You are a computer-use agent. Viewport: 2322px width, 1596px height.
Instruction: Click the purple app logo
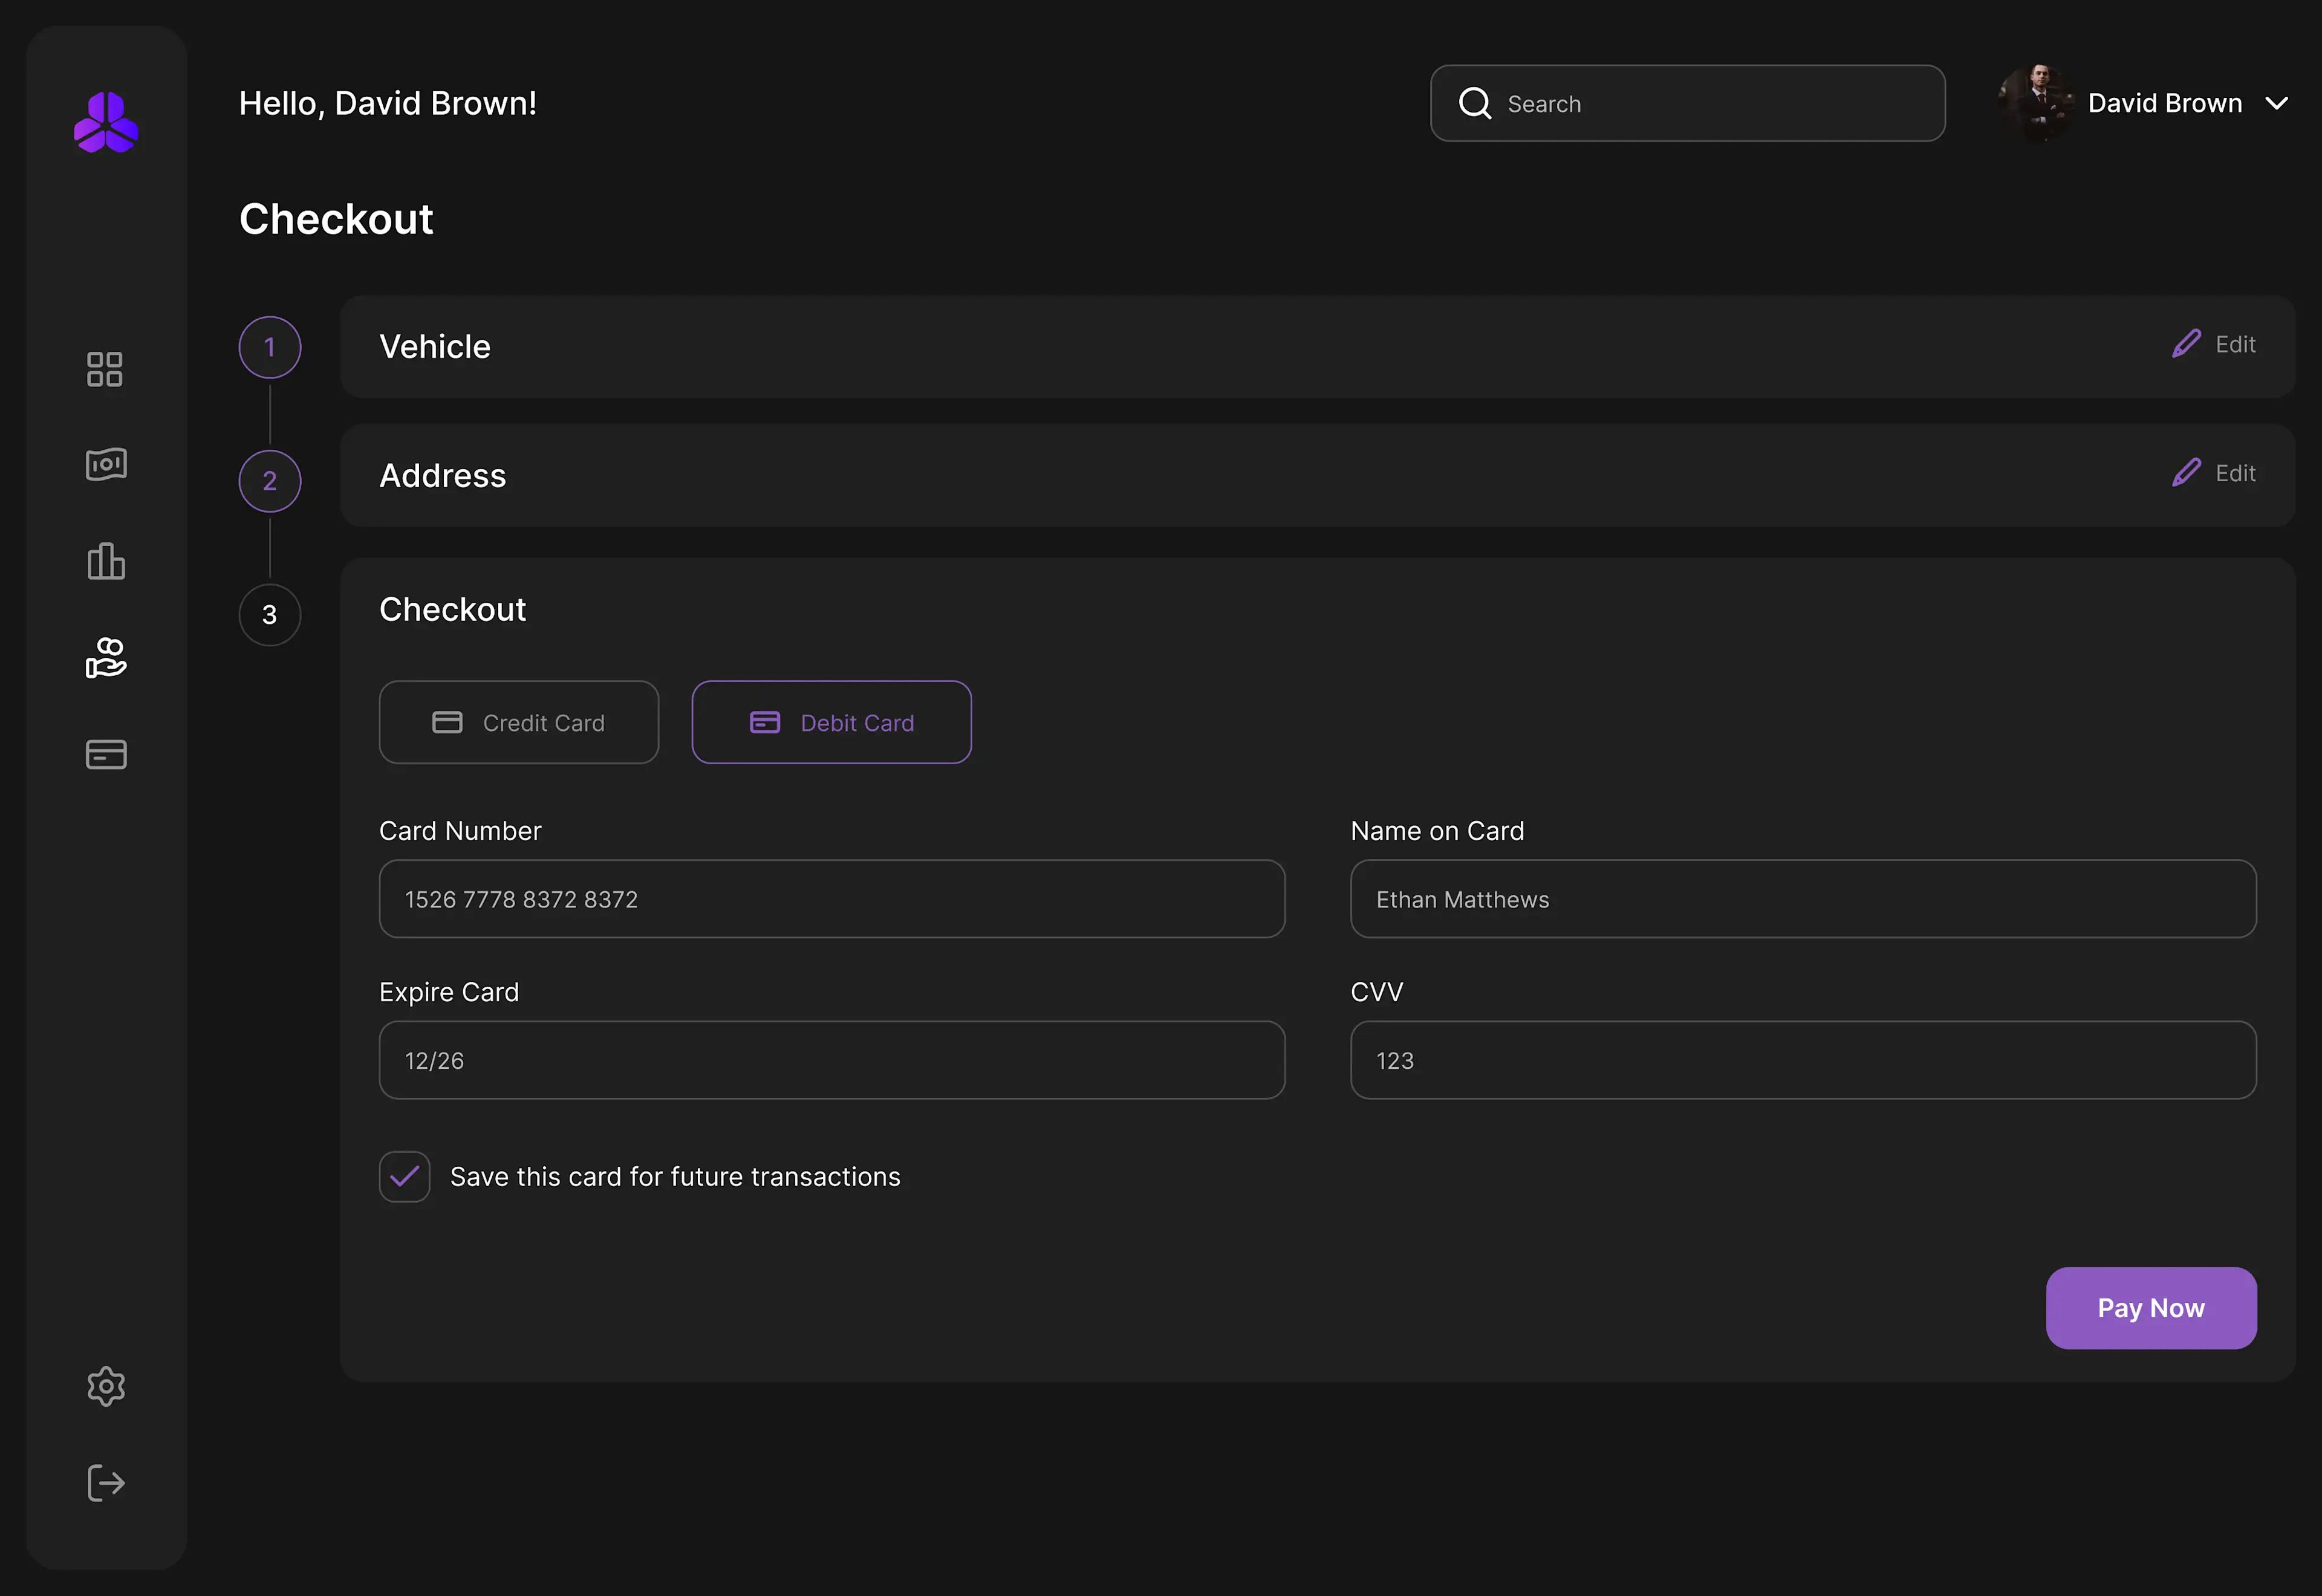coord(106,123)
